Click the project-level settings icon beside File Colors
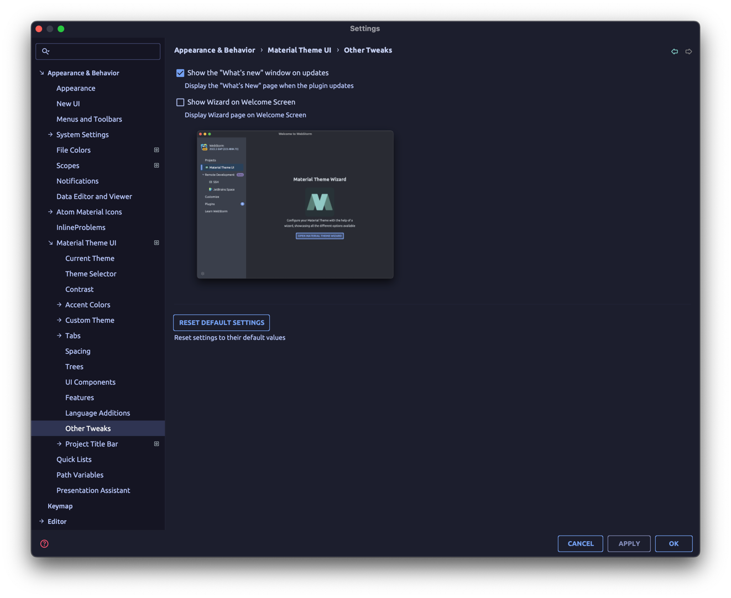This screenshot has height=598, width=731. (156, 149)
